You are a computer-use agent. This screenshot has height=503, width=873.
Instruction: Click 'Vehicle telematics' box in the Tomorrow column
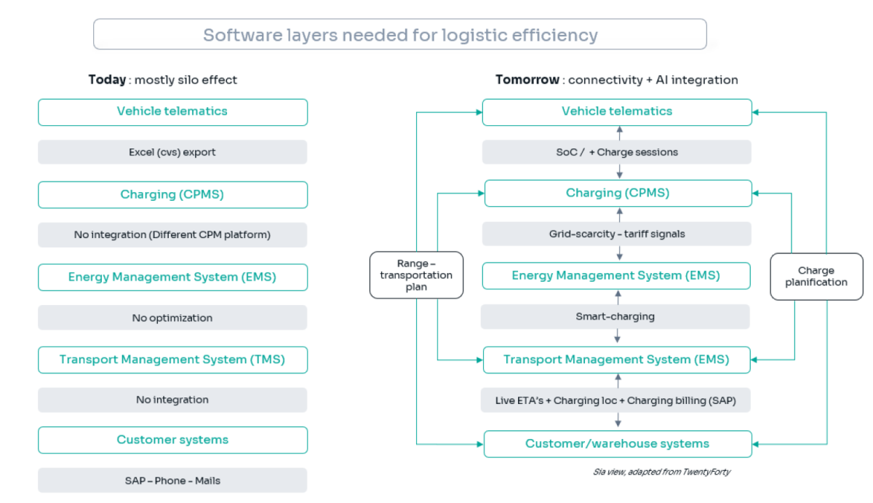(617, 112)
